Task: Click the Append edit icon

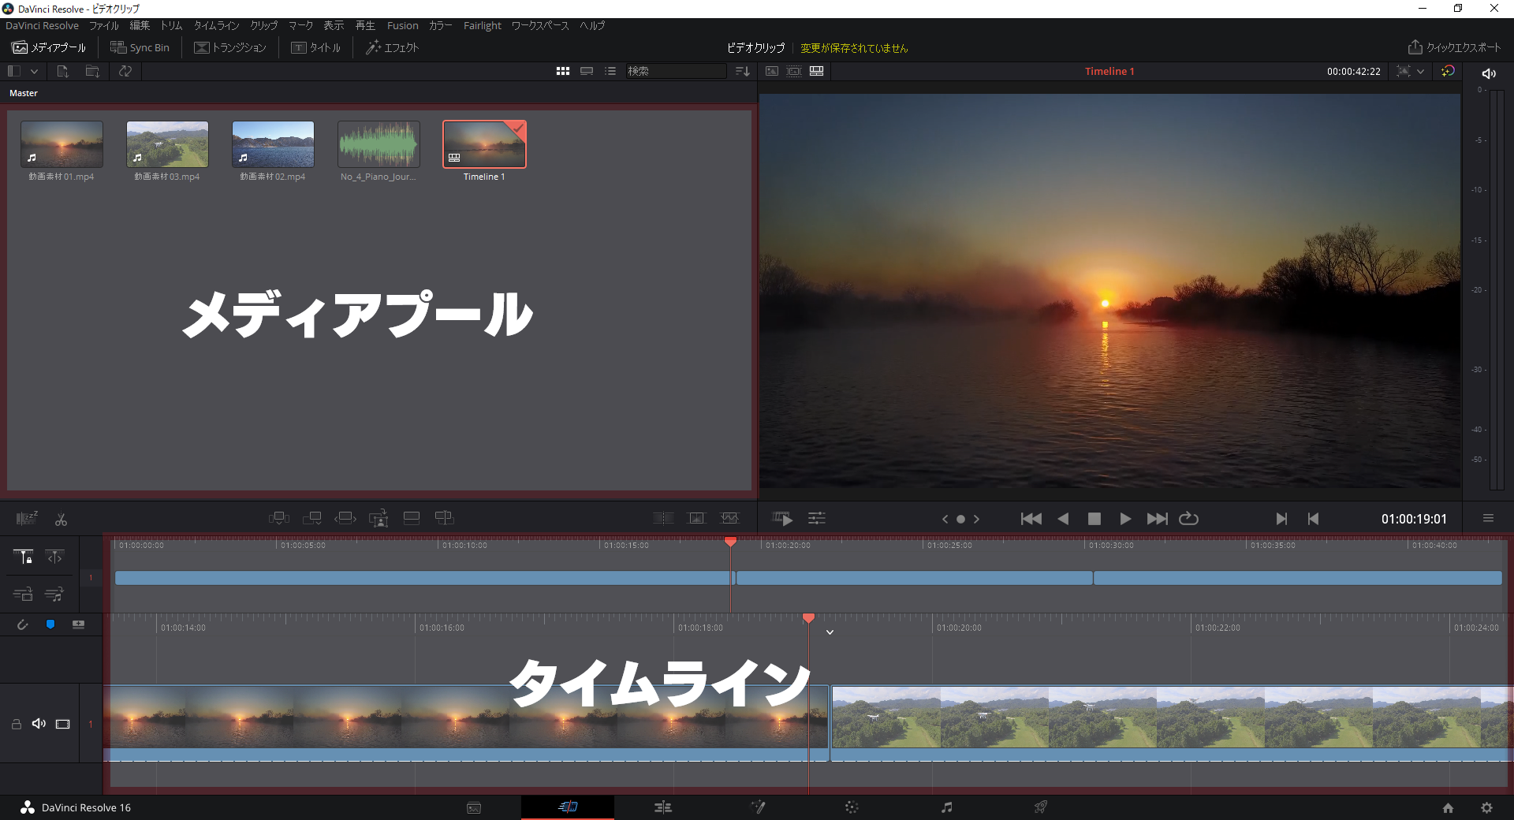Action: click(312, 518)
